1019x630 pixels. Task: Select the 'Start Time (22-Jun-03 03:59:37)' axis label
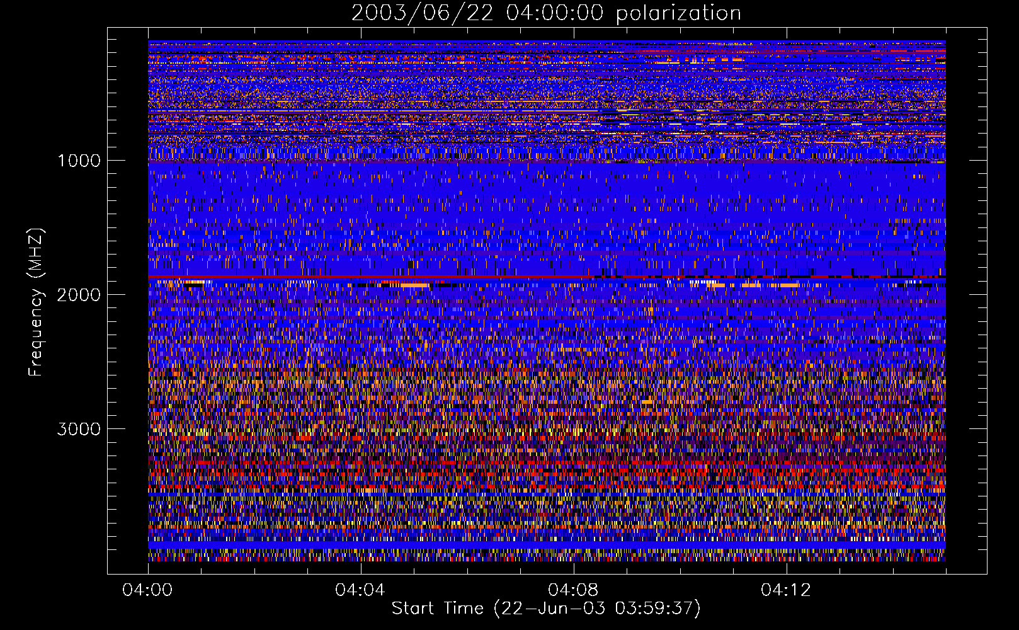(546, 609)
